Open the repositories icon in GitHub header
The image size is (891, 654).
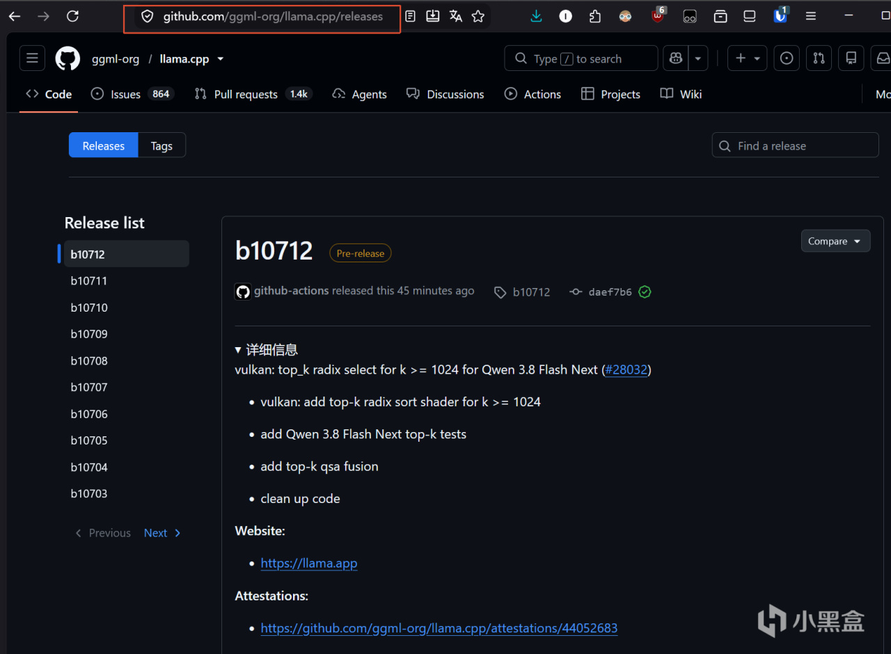click(851, 58)
